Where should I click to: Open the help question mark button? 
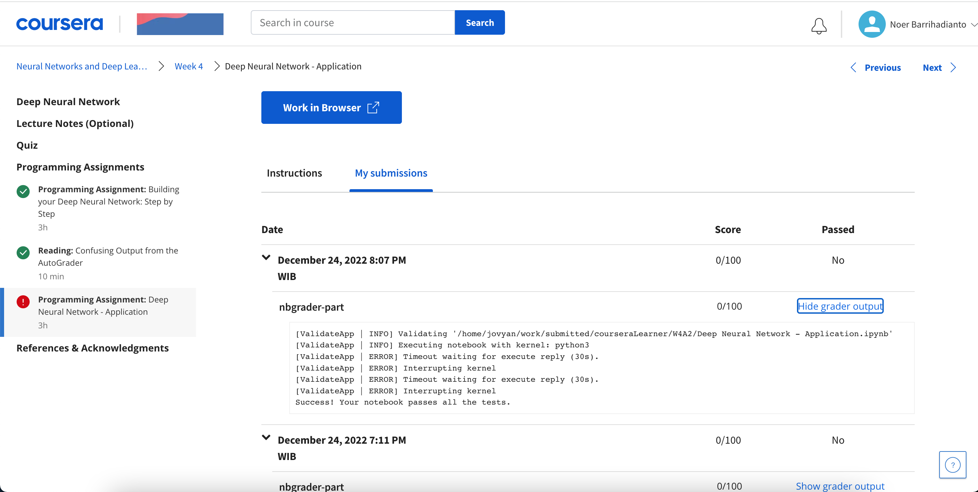coord(952,465)
